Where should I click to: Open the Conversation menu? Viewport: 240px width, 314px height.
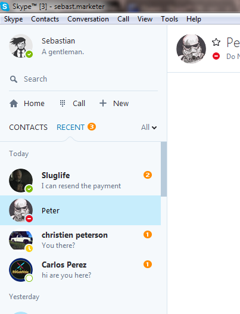tap(88, 19)
